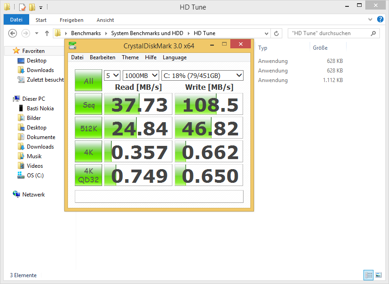Click the Explorer forward arrow button

click(26, 33)
